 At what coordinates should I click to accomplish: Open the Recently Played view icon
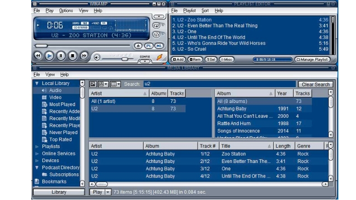pos(44,126)
